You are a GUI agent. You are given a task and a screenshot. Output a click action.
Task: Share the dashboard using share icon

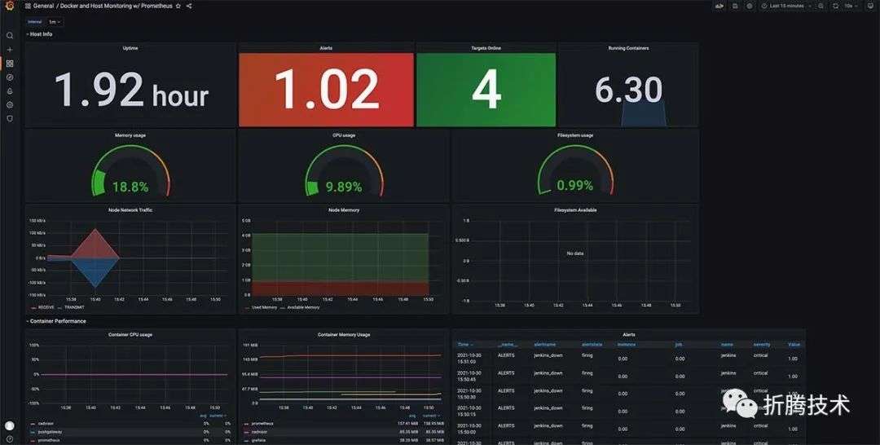tap(188, 6)
